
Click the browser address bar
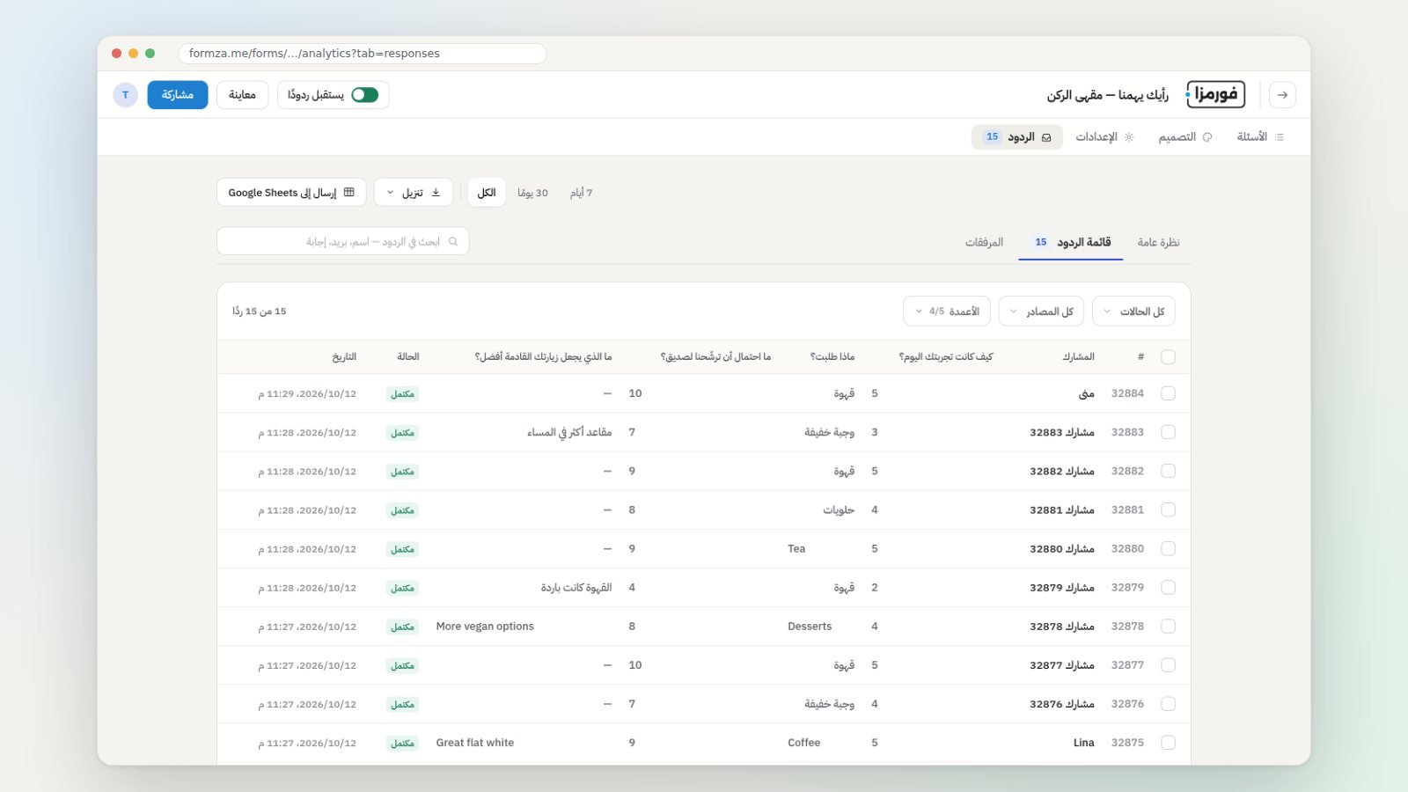363,54
